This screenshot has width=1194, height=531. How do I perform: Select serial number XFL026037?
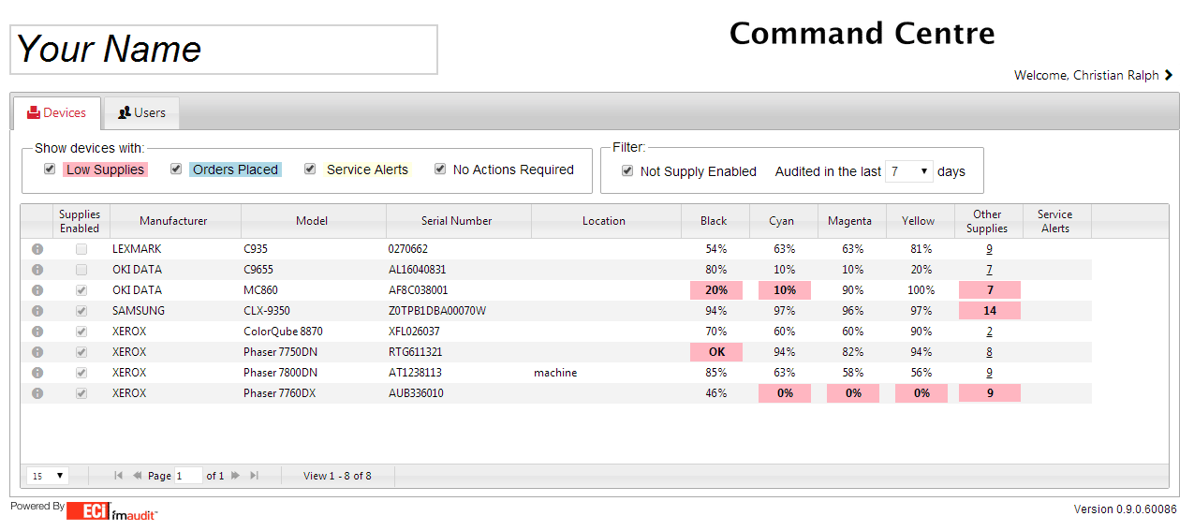(414, 332)
